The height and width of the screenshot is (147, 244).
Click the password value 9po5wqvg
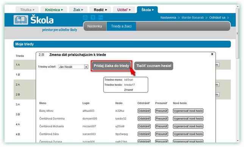tap(122, 134)
